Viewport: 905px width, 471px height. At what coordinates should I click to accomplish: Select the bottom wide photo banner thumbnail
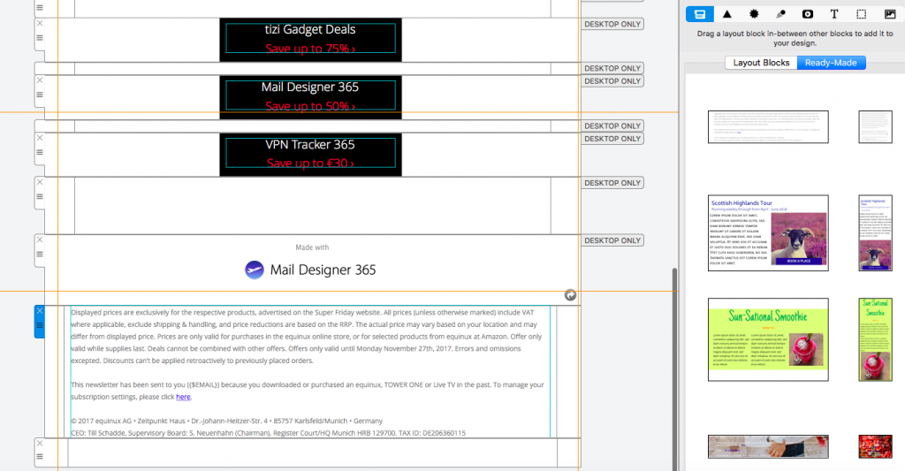(x=768, y=447)
